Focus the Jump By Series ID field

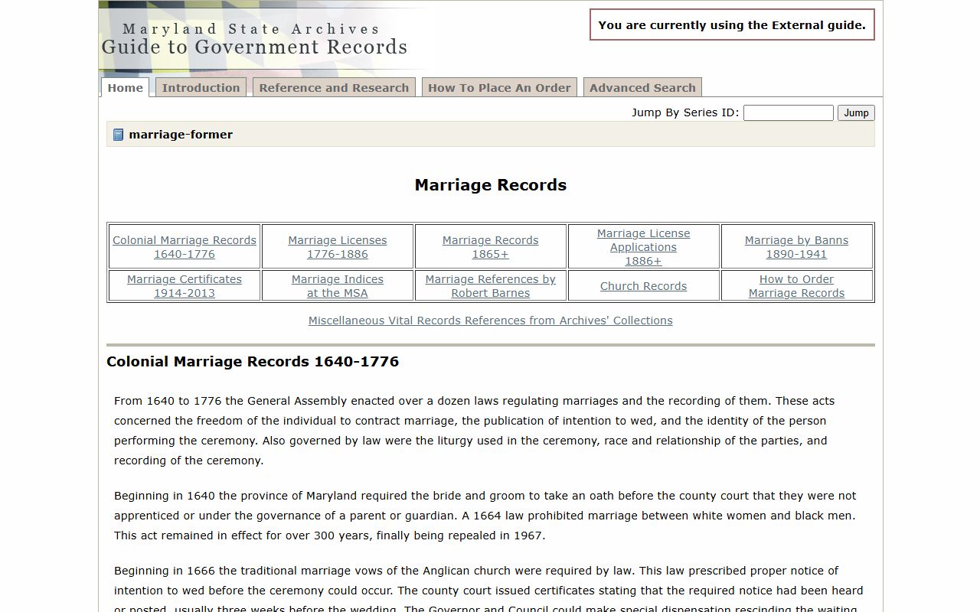coord(789,112)
